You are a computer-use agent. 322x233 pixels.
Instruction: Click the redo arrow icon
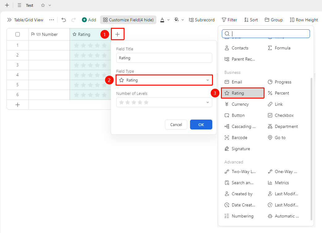point(73,20)
